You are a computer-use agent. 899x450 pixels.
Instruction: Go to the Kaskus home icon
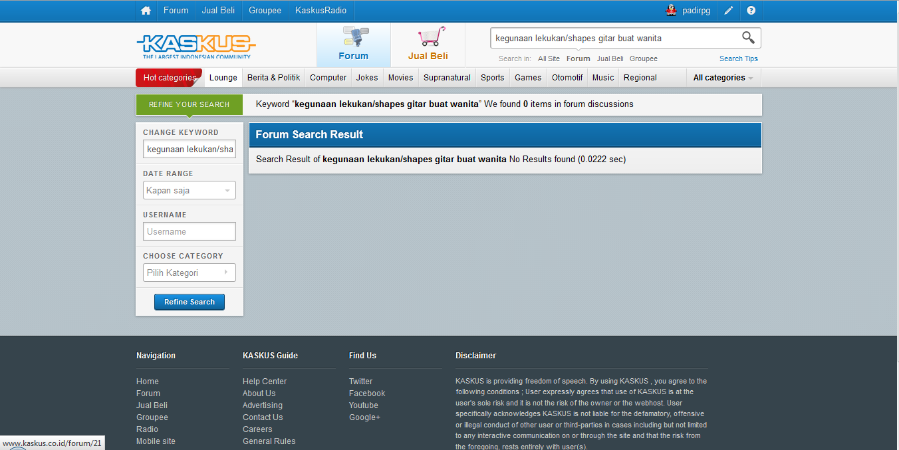146,11
